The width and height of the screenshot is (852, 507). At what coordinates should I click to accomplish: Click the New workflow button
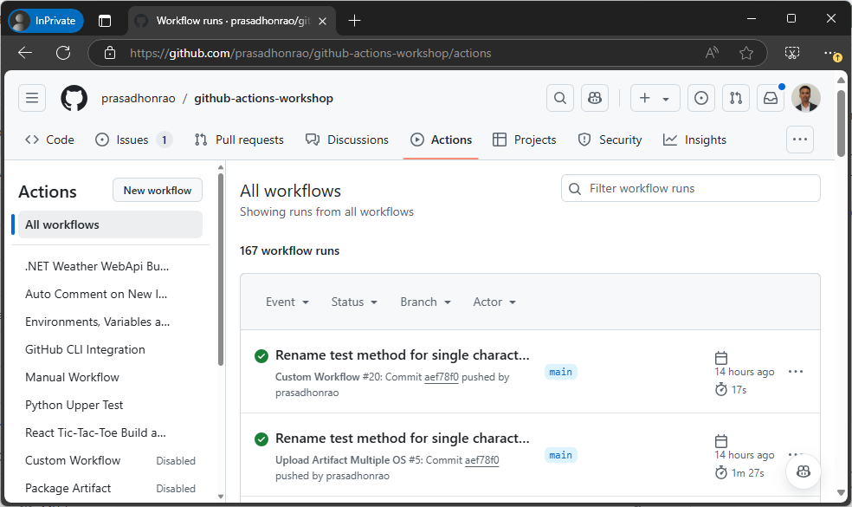158,191
